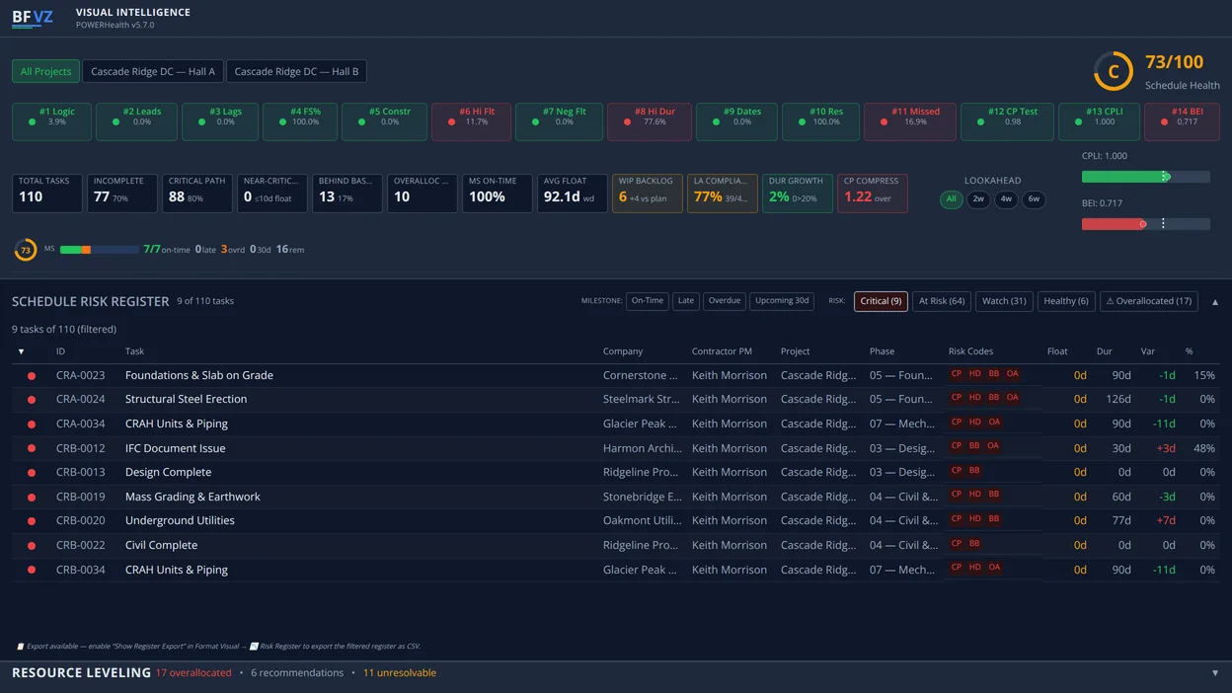1232x693 pixels.
Task: Click the BFVZ logo icon
Action: tap(33, 18)
